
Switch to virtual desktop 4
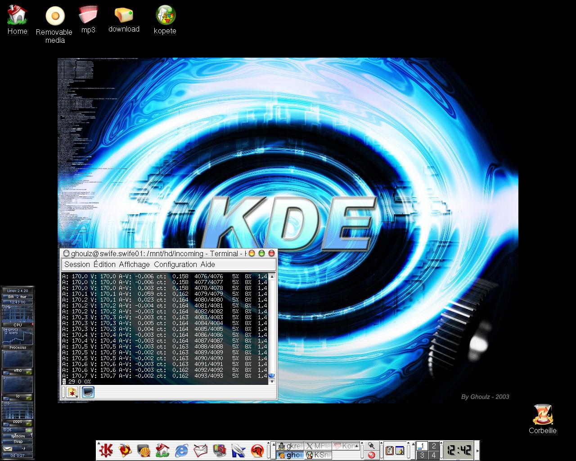pyautogui.click(x=434, y=455)
